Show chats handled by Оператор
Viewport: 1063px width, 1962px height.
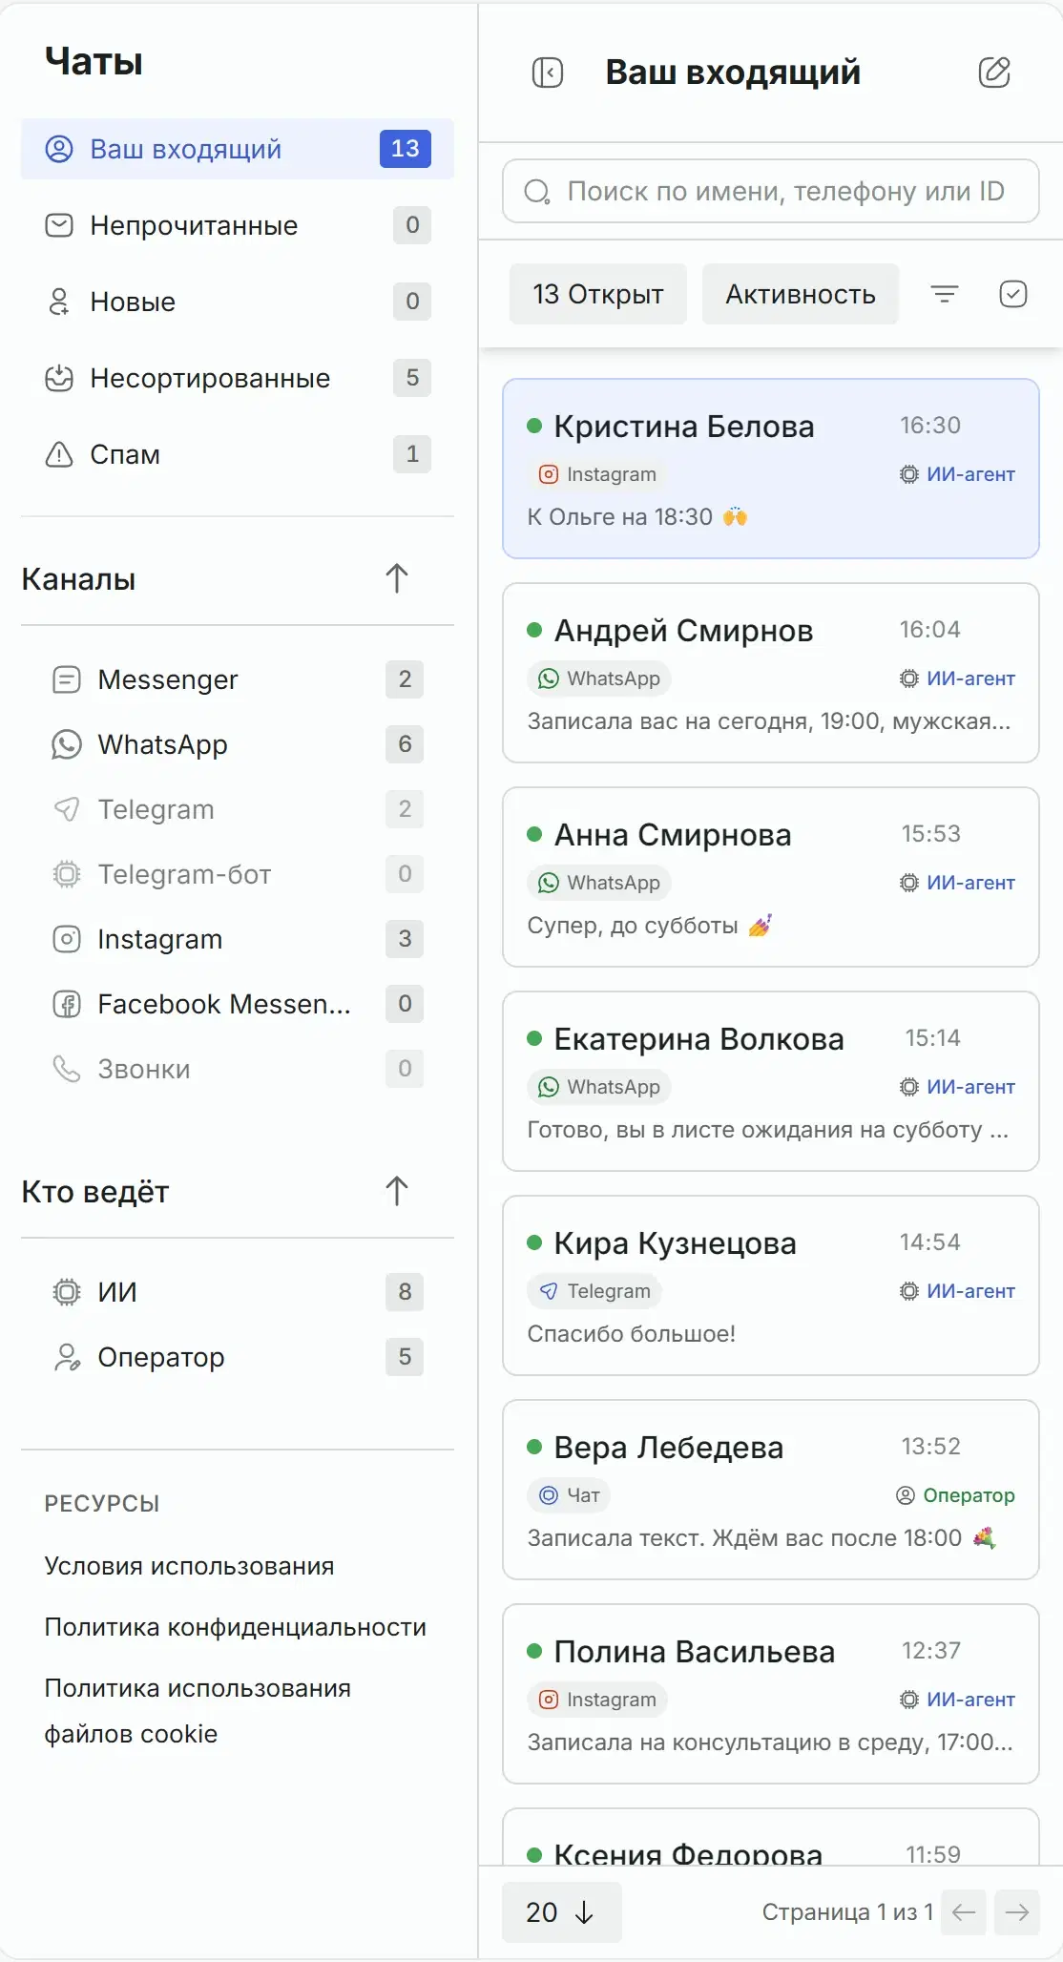click(x=238, y=1357)
